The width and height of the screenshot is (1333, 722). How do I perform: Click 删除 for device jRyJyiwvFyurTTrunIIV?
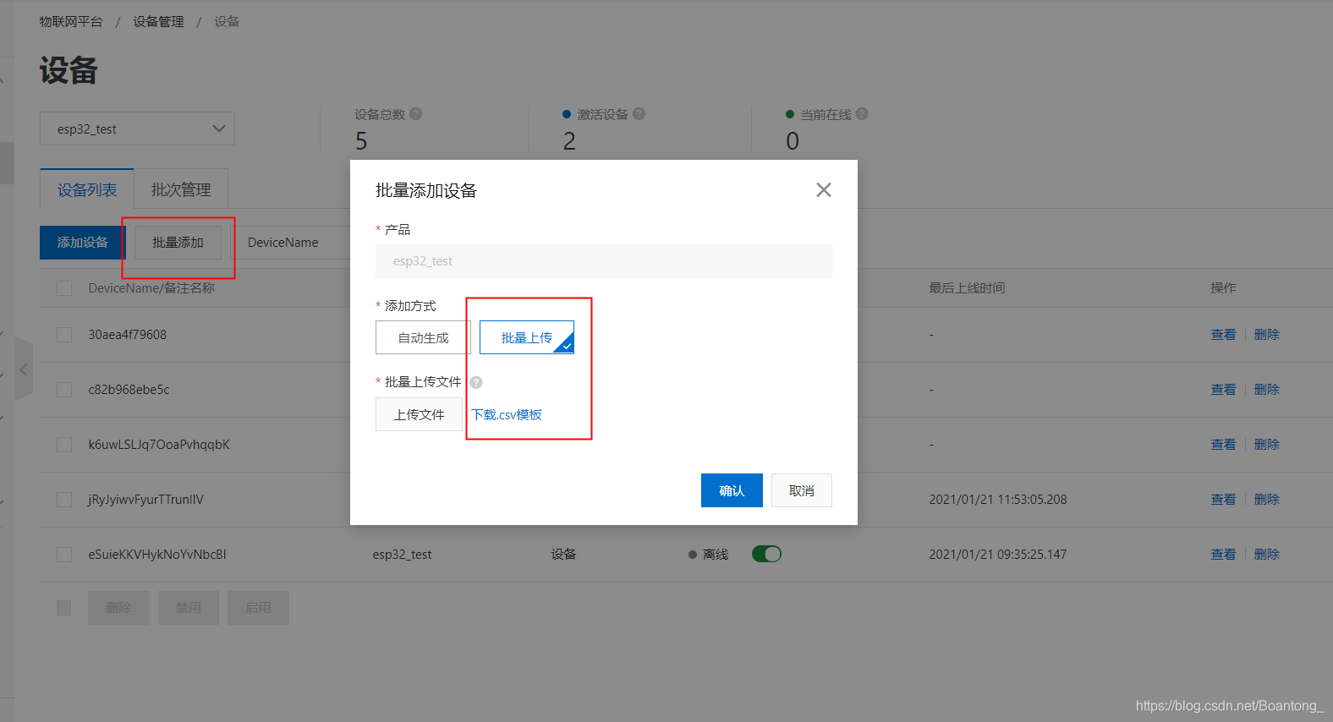1266,500
